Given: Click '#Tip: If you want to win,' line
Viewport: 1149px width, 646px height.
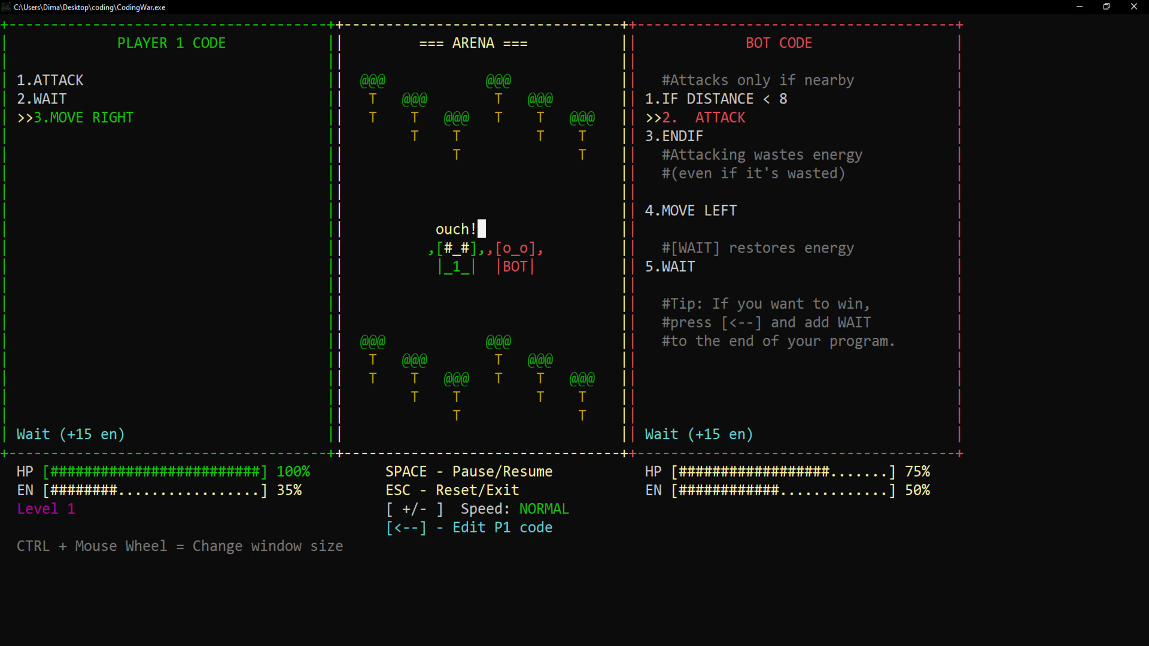Looking at the screenshot, I should click(x=766, y=304).
